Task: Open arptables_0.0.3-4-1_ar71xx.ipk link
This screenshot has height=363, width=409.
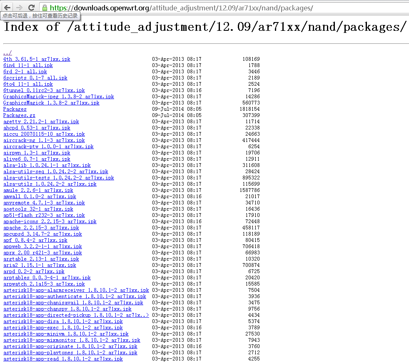Action: [x=47, y=278]
